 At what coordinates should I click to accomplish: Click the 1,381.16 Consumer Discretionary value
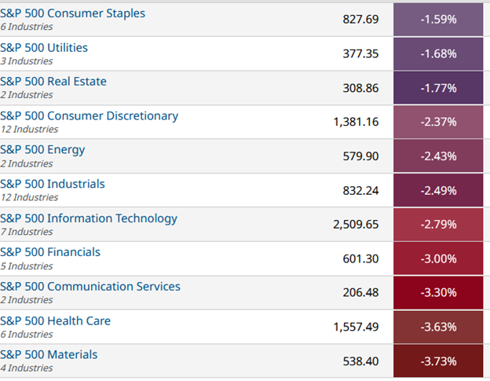click(356, 122)
